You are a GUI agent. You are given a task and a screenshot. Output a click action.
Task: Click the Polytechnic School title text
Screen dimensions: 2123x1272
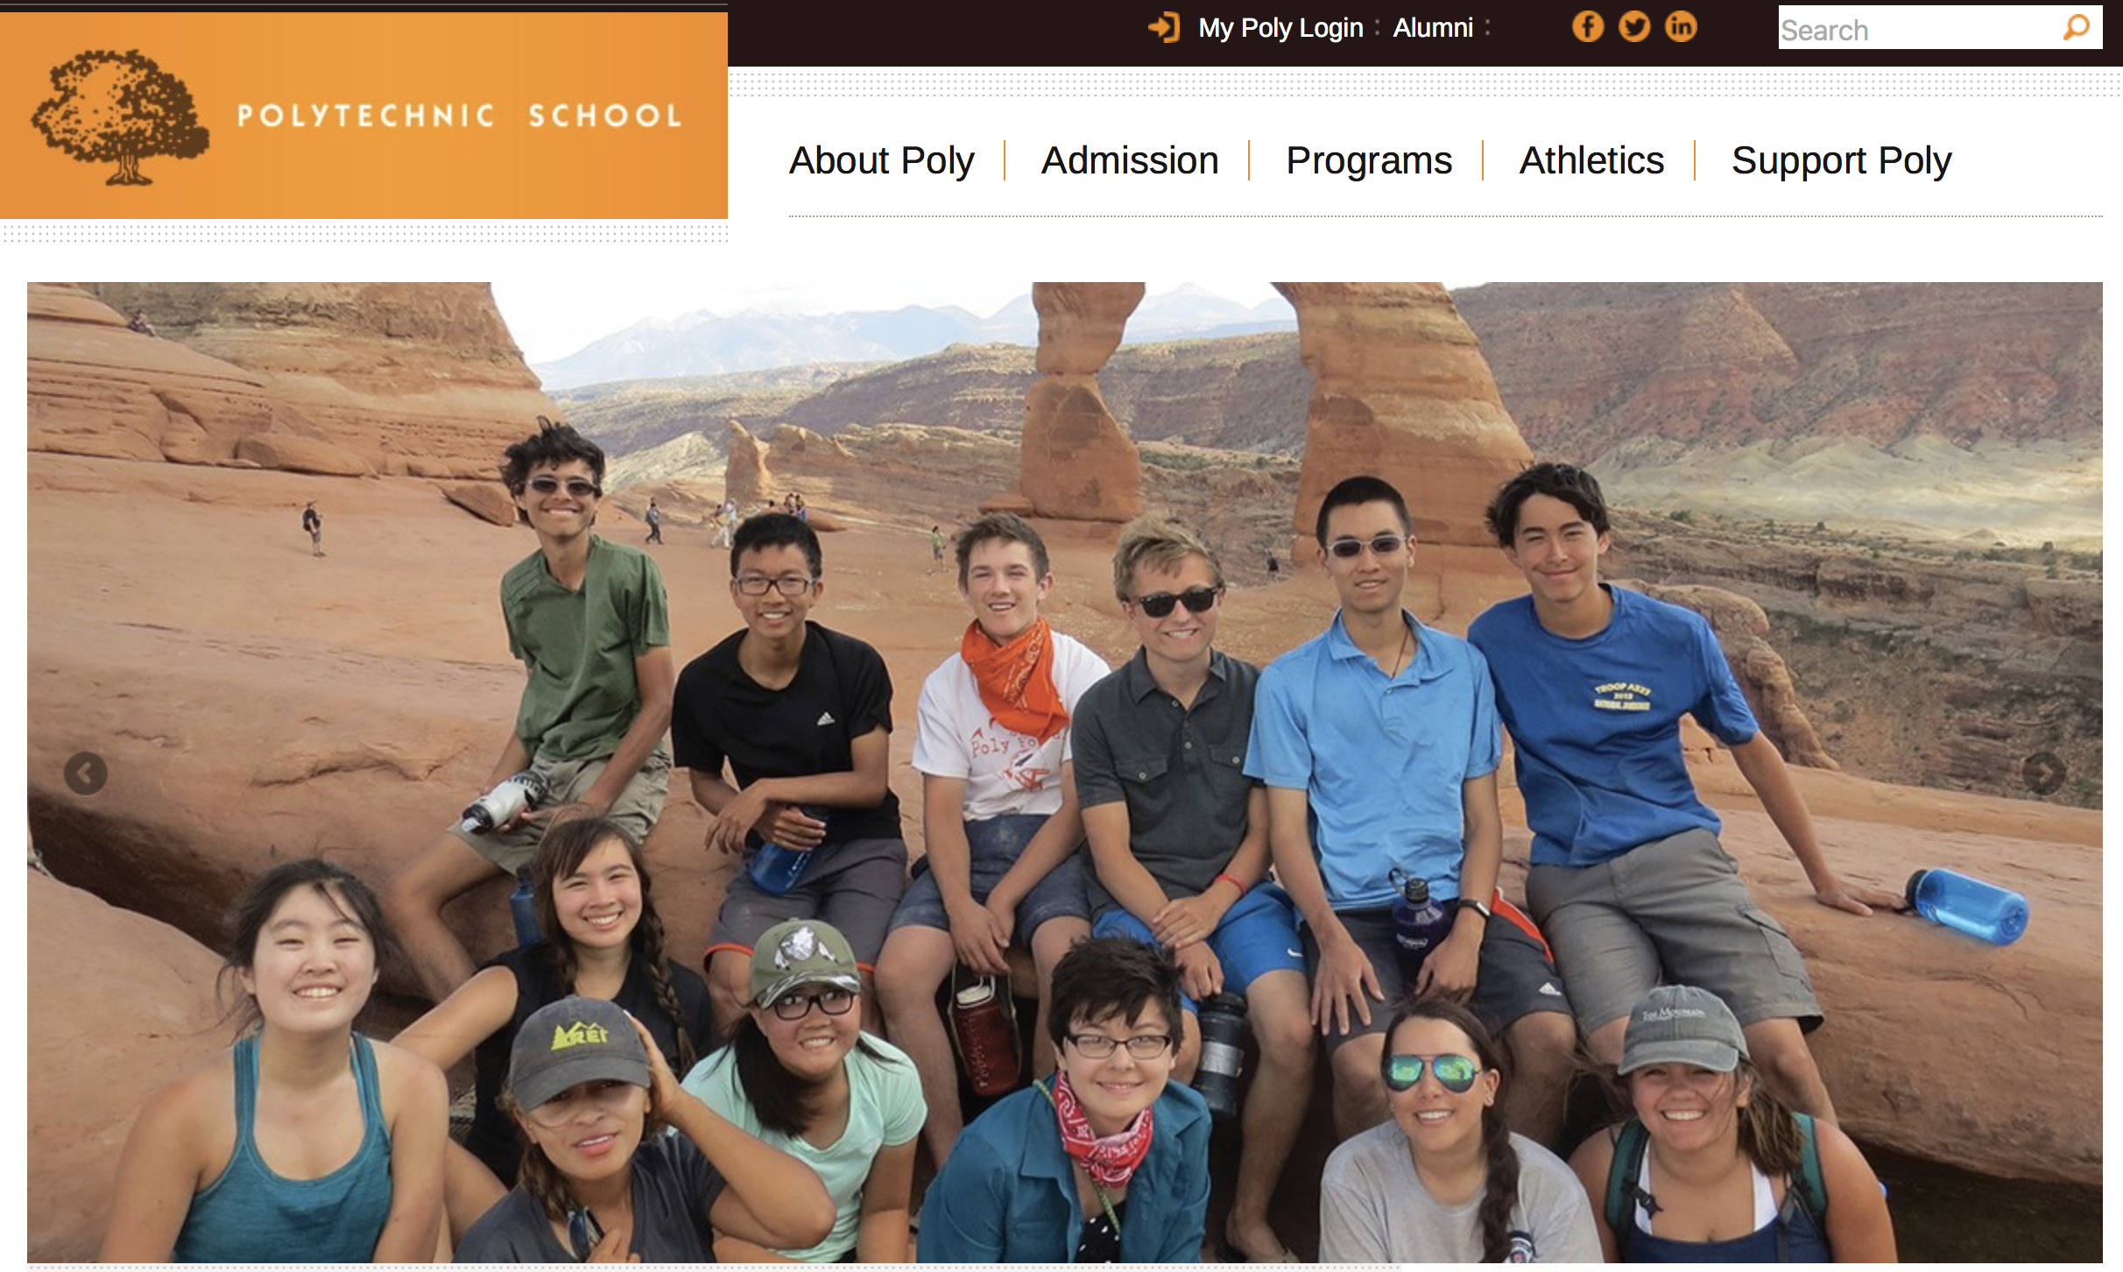pos(460,116)
